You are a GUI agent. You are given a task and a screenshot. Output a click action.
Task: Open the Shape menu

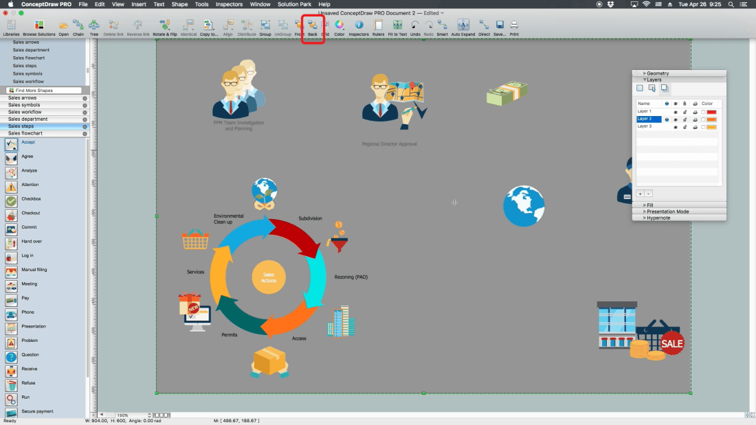pyautogui.click(x=179, y=4)
